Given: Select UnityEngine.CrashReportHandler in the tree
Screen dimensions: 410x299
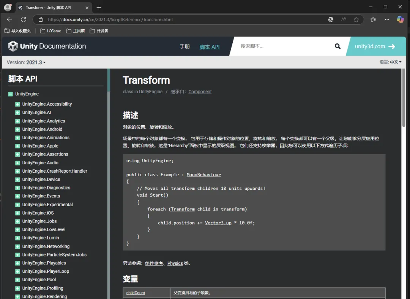Looking at the screenshot, I should (55, 171).
